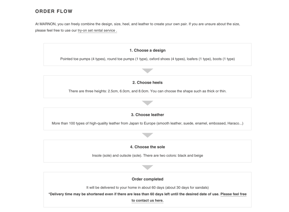Click the arrow below Choose a design
Viewport: 289px width, 212px height.
147,71
